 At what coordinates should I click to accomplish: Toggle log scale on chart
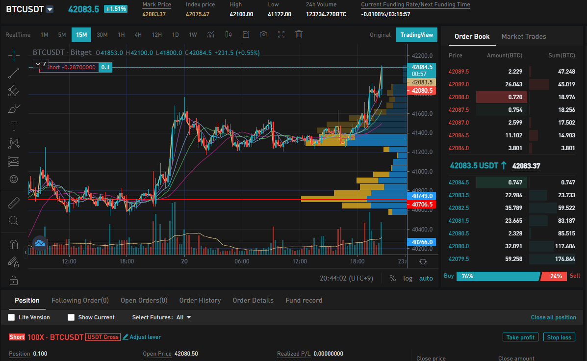[x=408, y=278]
